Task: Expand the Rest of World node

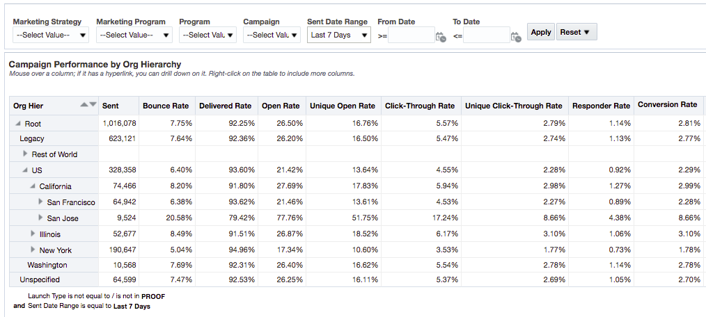Action: [26, 154]
